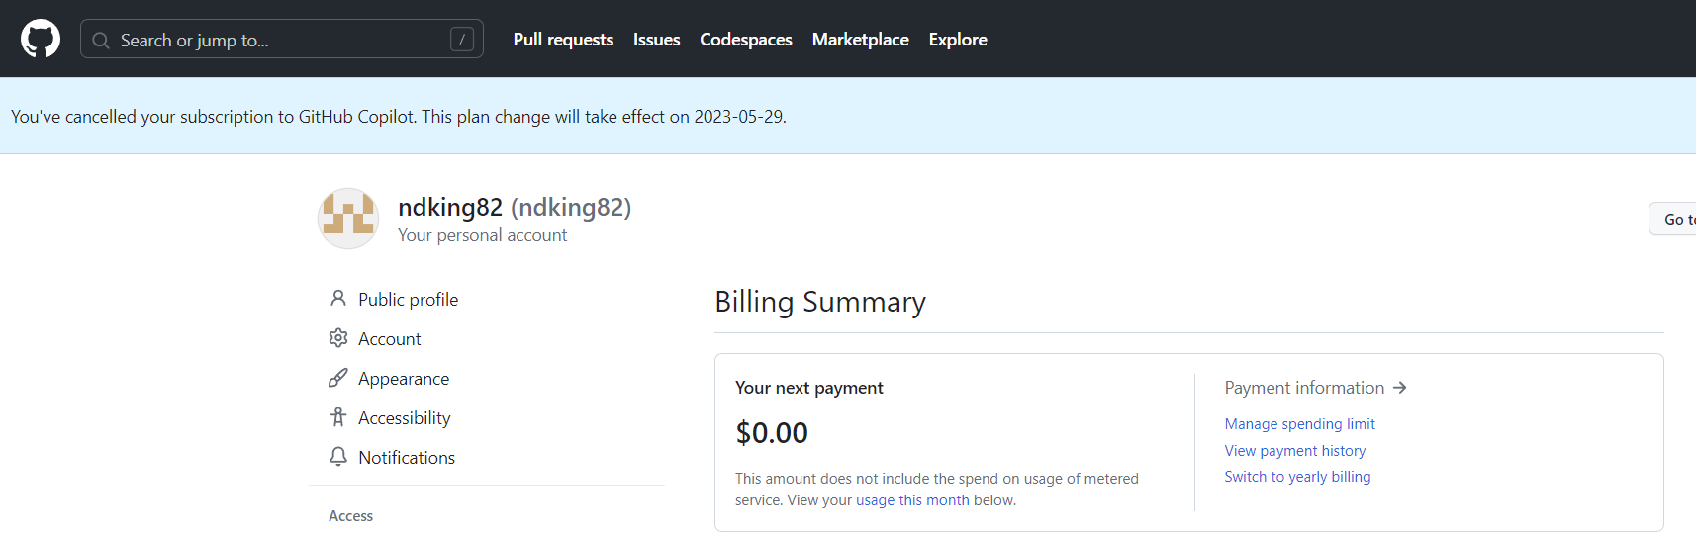Click the Public profile person icon
Viewport: 1696px width, 542px height.
[x=338, y=298]
